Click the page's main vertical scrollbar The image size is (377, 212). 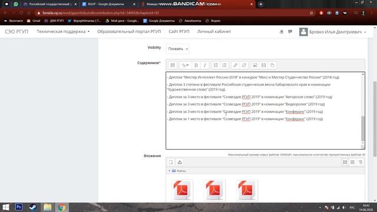tap(375, 119)
